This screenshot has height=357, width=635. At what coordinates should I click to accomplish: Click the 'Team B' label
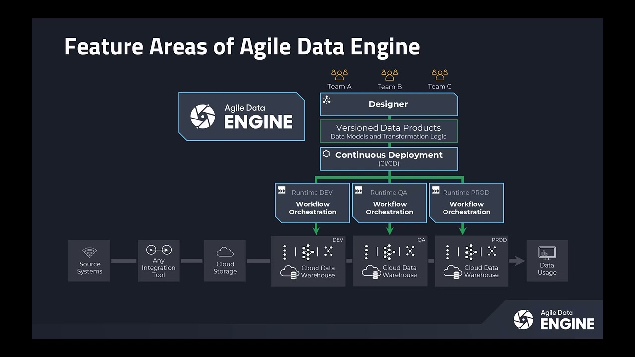pyautogui.click(x=390, y=87)
